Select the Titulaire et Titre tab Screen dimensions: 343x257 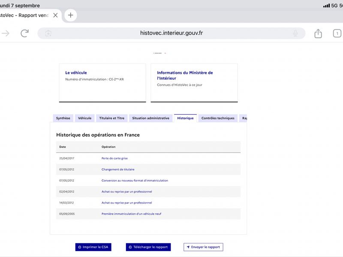[x=112, y=118]
